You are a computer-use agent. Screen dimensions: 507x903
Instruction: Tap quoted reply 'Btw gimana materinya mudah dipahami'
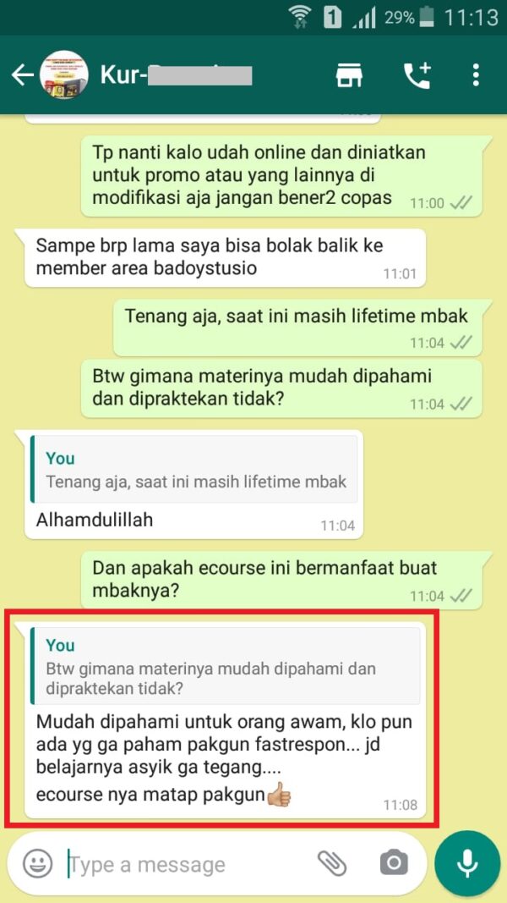pyautogui.click(x=226, y=665)
